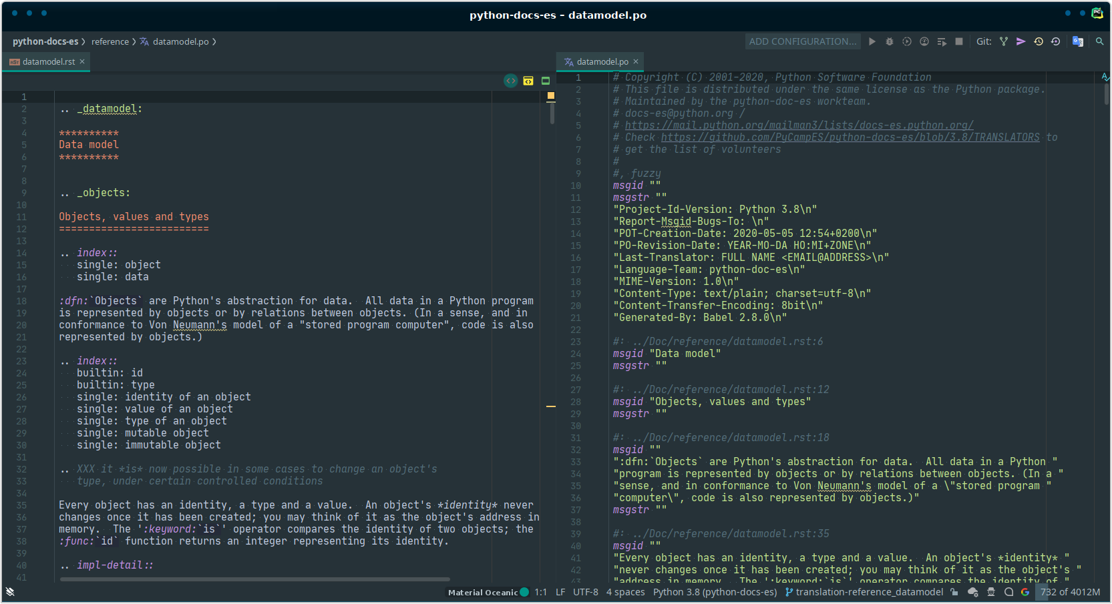Click the inspection checkmark in datamodel.po

point(1105,77)
